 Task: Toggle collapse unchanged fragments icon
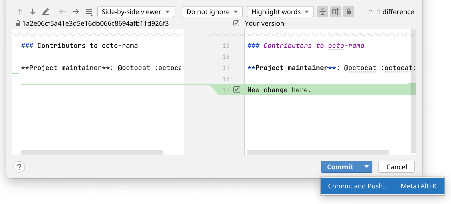322,12
